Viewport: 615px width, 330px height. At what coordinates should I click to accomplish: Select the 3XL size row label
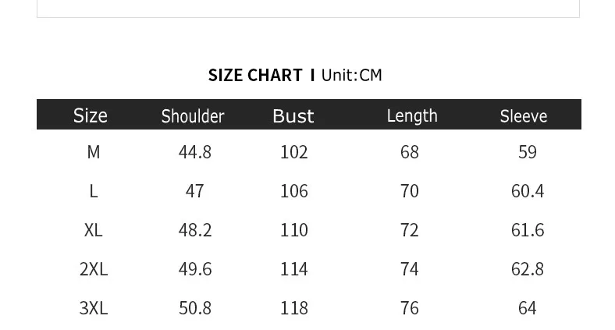[x=94, y=308]
